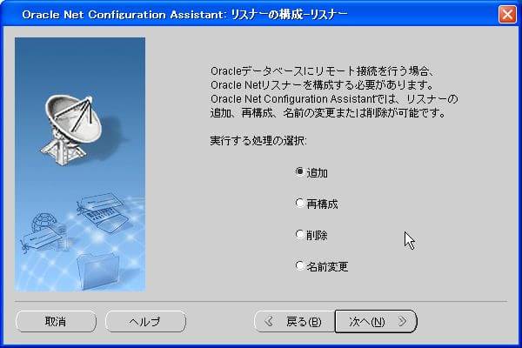Screen dimensions: 522x348
Task: Click the folder graphic in the side image
Action: pos(97,271)
